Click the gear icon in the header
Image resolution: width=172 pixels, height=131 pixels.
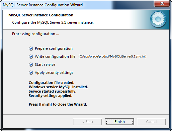pyautogui.click(x=158, y=19)
